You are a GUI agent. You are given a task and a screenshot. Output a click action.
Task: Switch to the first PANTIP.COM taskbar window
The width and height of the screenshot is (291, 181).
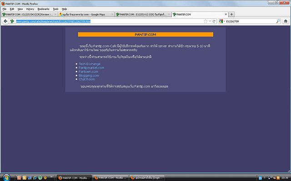click(x=74, y=178)
